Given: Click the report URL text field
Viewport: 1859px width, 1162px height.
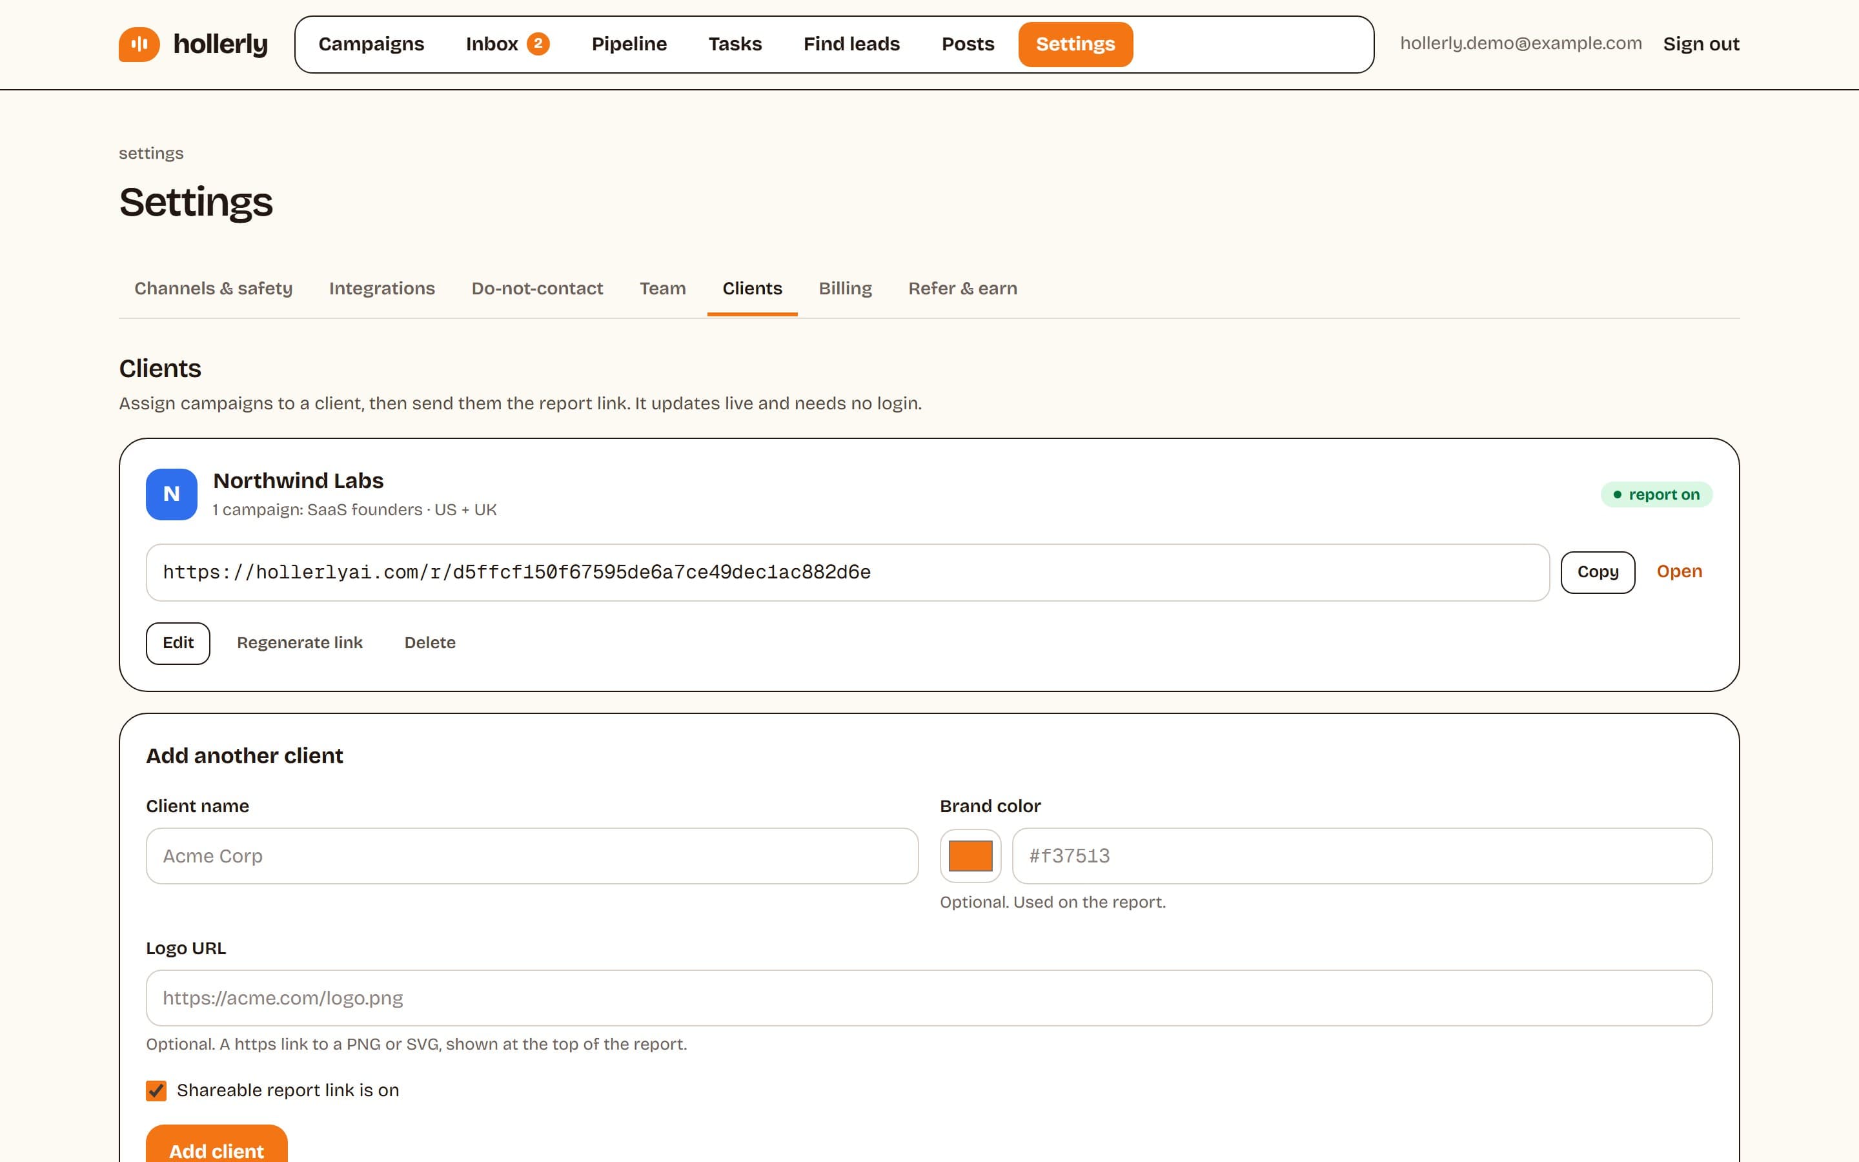Looking at the screenshot, I should 848,573.
